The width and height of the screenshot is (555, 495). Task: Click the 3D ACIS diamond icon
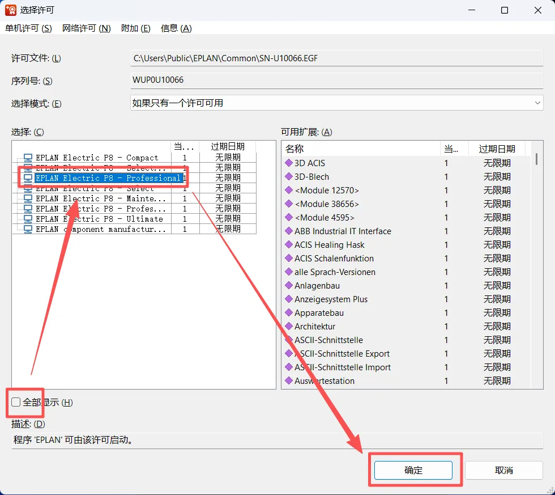tap(289, 163)
